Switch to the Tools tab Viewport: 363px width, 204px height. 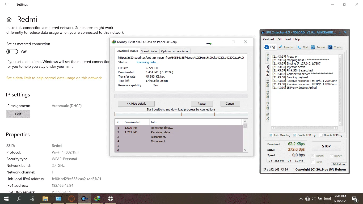pos(335,47)
